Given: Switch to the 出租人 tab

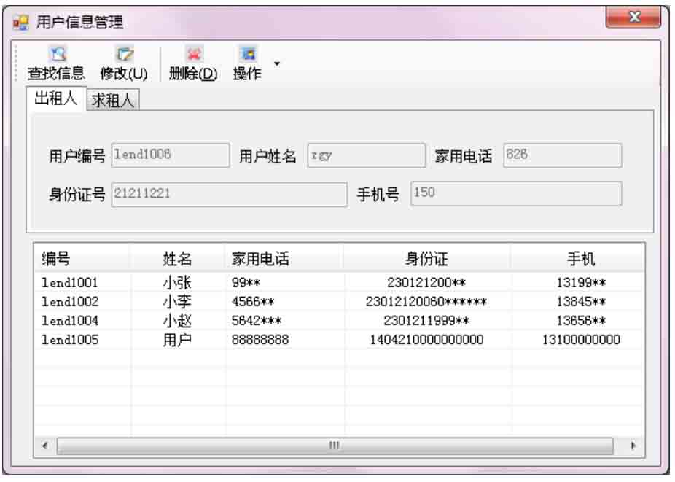Looking at the screenshot, I should (55, 100).
